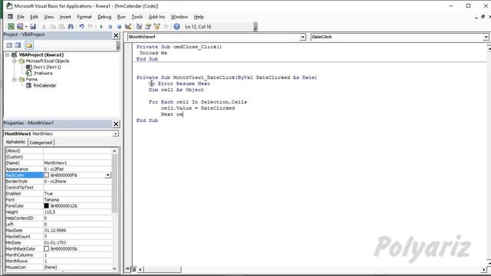The width and height of the screenshot is (491, 276).
Task: Click the BackColor color swatch
Action: coord(46,176)
